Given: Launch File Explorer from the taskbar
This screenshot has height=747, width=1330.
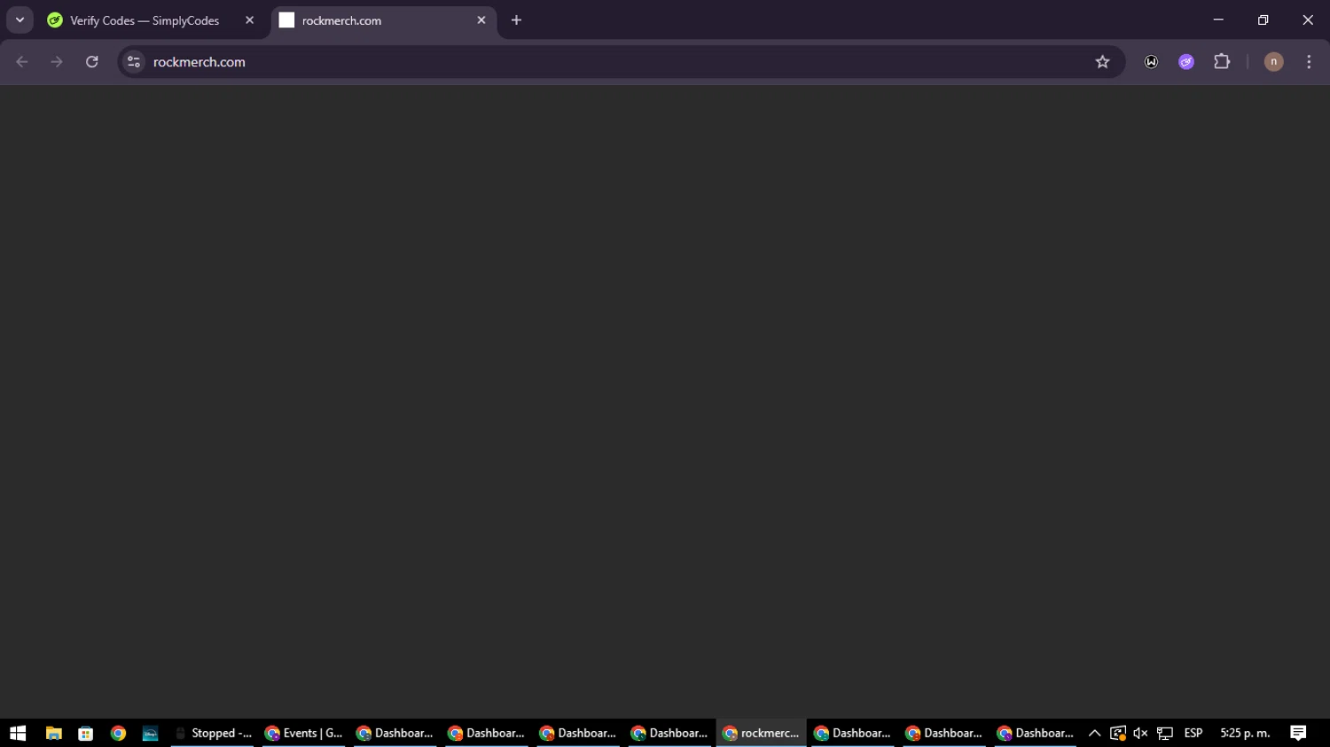Looking at the screenshot, I should [53, 733].
